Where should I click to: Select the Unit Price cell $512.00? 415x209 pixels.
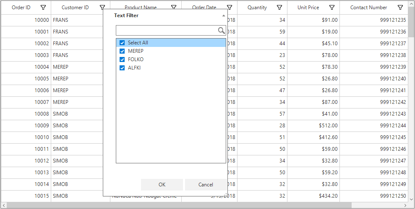coord(313,126)
